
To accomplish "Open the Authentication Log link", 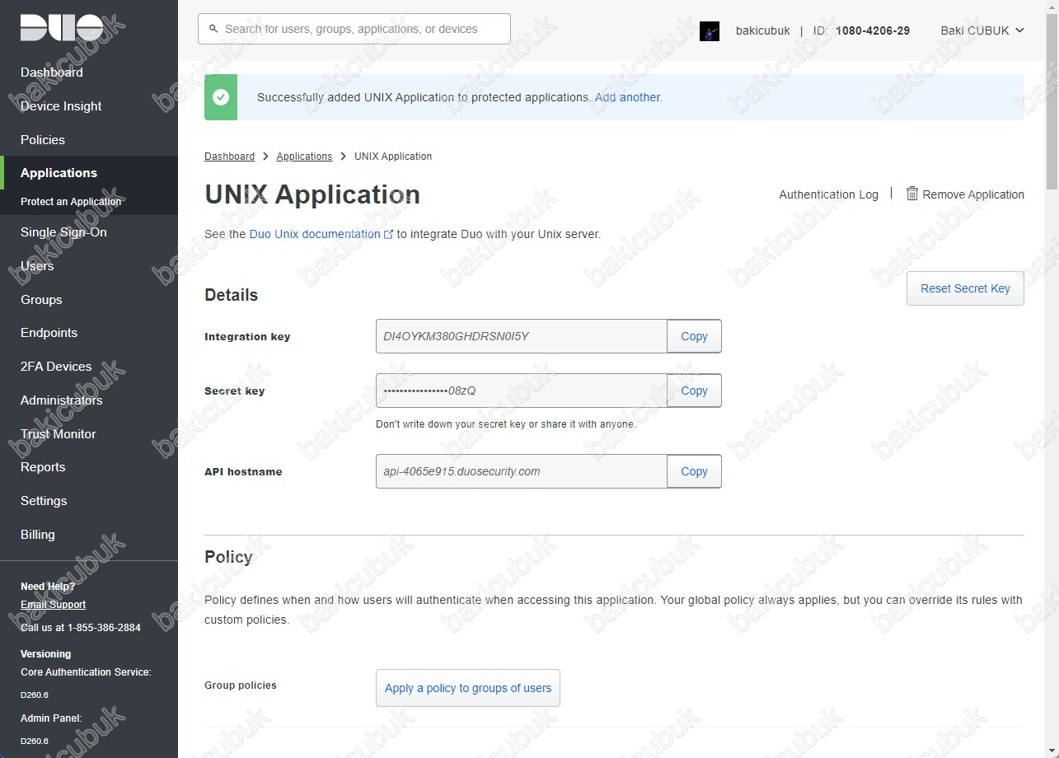I will click(828, 194).
